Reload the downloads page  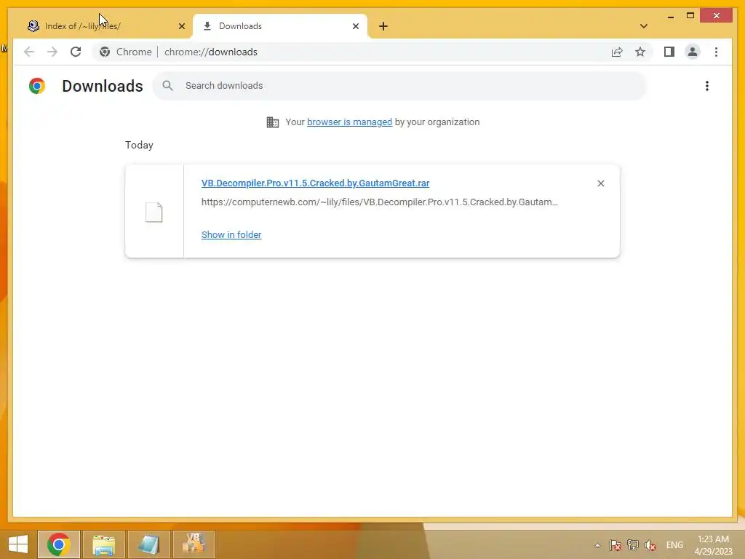(x=76, y=52)
